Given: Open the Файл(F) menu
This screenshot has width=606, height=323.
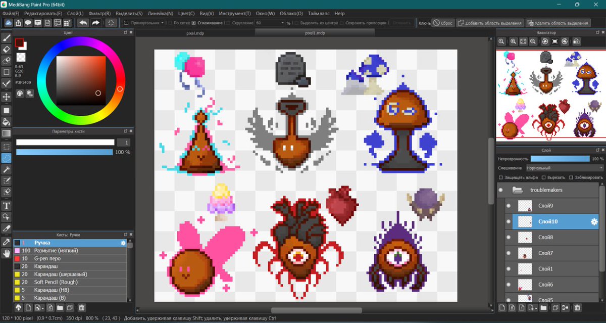Looking at the screenshot, I should pos(11,13).
